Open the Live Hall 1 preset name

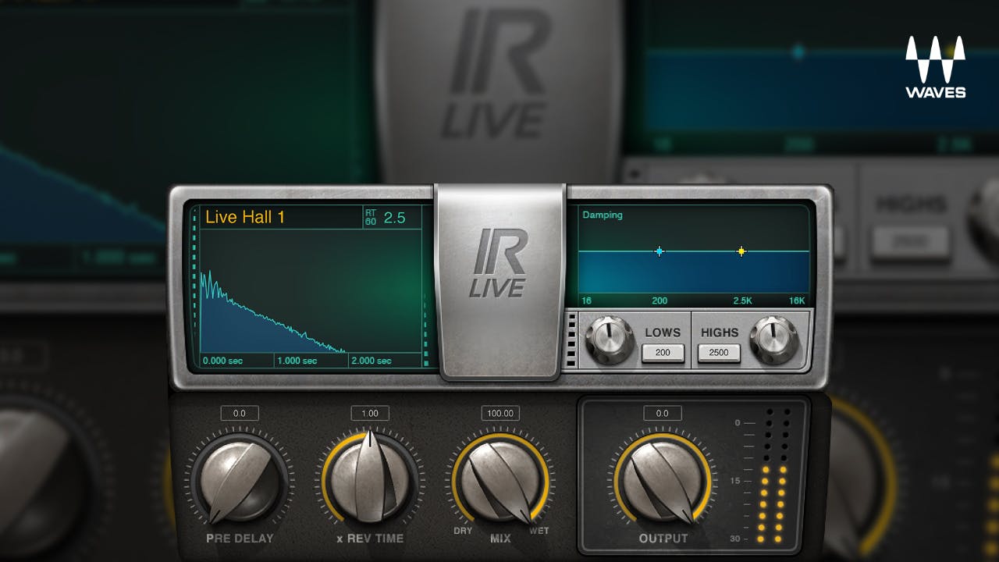click(245, 217)
